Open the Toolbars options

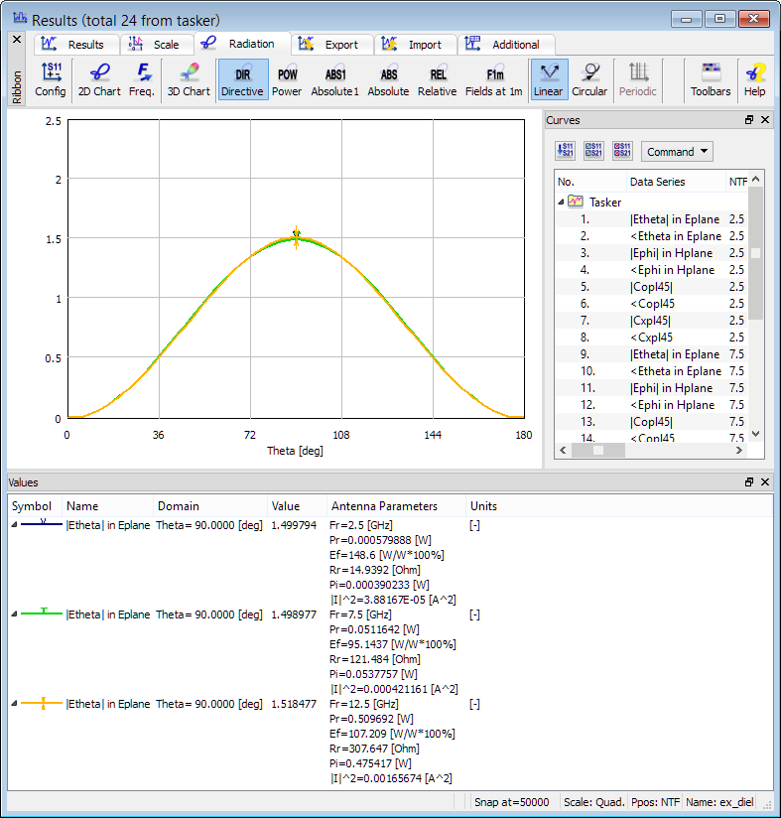(711, 79)
